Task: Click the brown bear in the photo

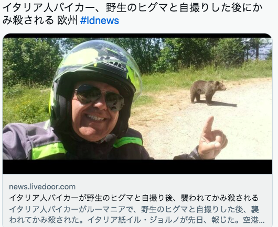Action: 208,92
